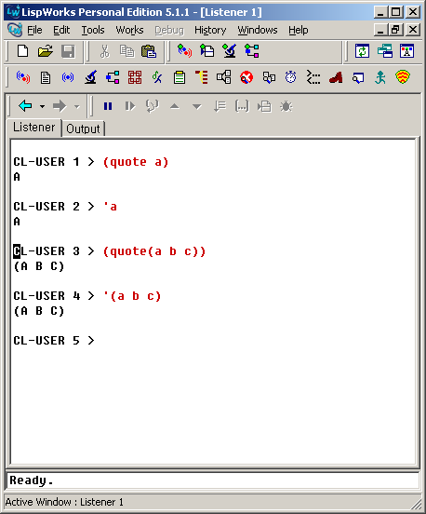This screenshot has height=514, width=426.
Task: Click the Paste clipboard icon
Action: click(x=149, y=51)
